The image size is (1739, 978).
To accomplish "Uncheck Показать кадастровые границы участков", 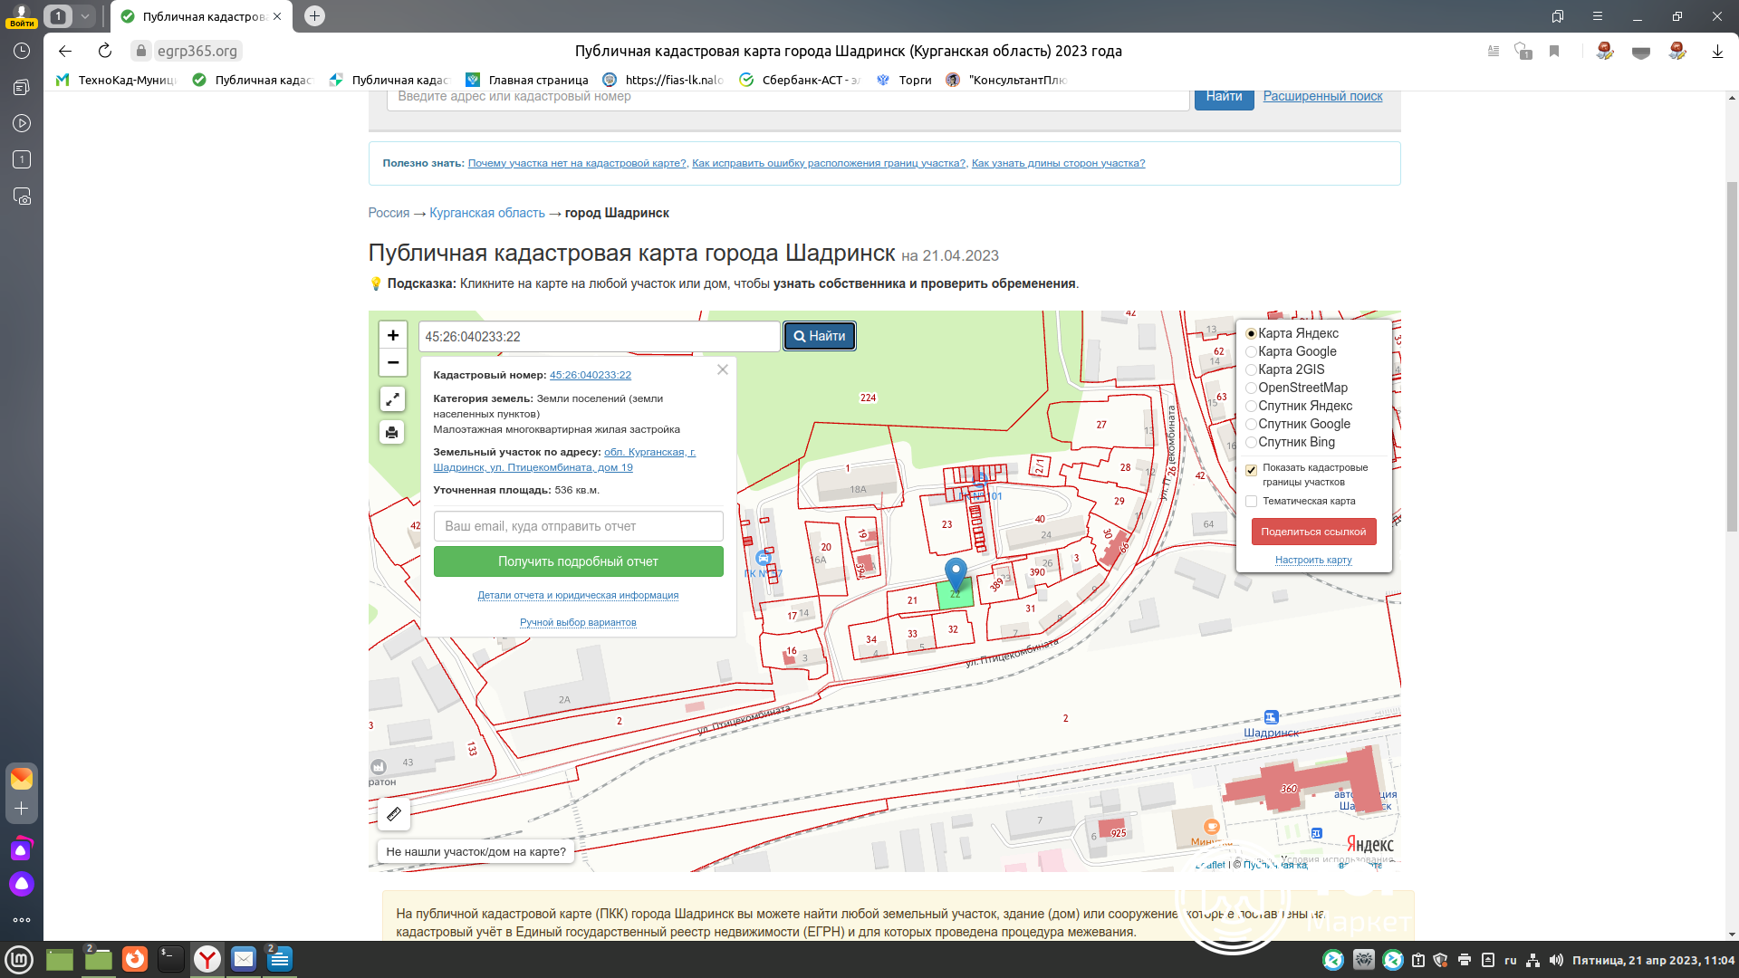I will click(1251, 470).
